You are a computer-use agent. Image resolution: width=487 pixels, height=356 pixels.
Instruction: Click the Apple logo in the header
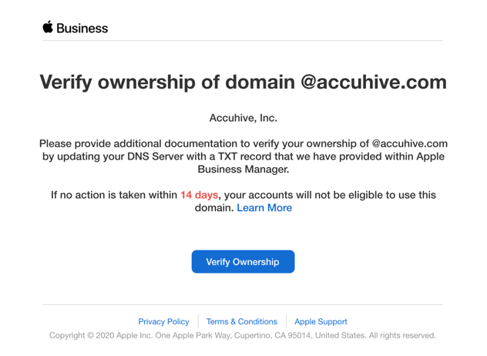click(x=48, y=28)
